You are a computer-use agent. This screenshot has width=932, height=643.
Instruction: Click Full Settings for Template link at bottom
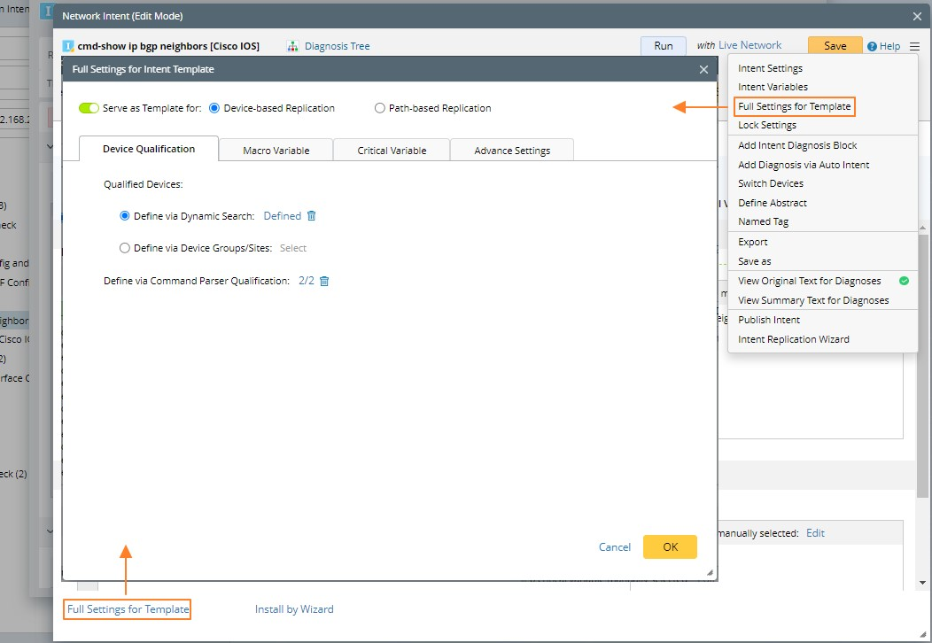[x=128, y=609]
